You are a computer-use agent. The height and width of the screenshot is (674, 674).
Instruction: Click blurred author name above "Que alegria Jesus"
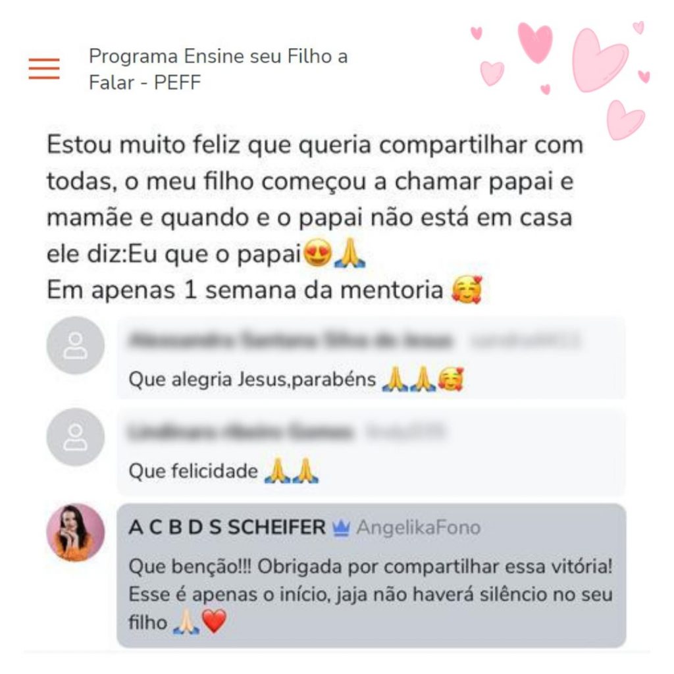point(290,341)
